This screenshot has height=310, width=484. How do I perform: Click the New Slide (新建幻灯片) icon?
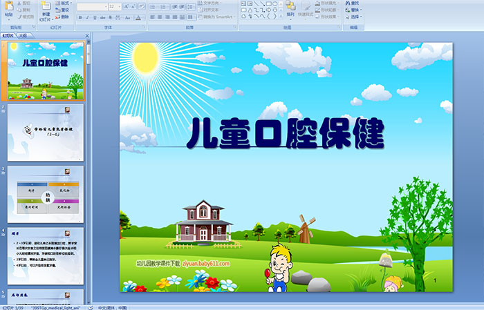pyautogui.click(x=46, y=6)
